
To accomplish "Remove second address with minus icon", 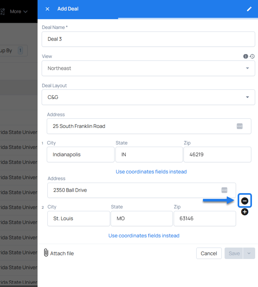I will pos(245,201).
